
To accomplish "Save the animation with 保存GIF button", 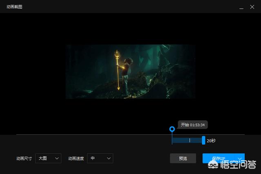I will tap(219, 158).
